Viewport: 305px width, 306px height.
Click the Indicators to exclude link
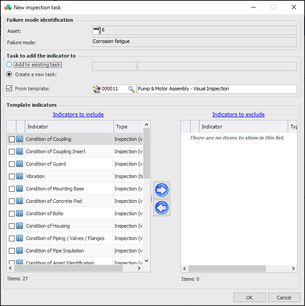point(239,114)
